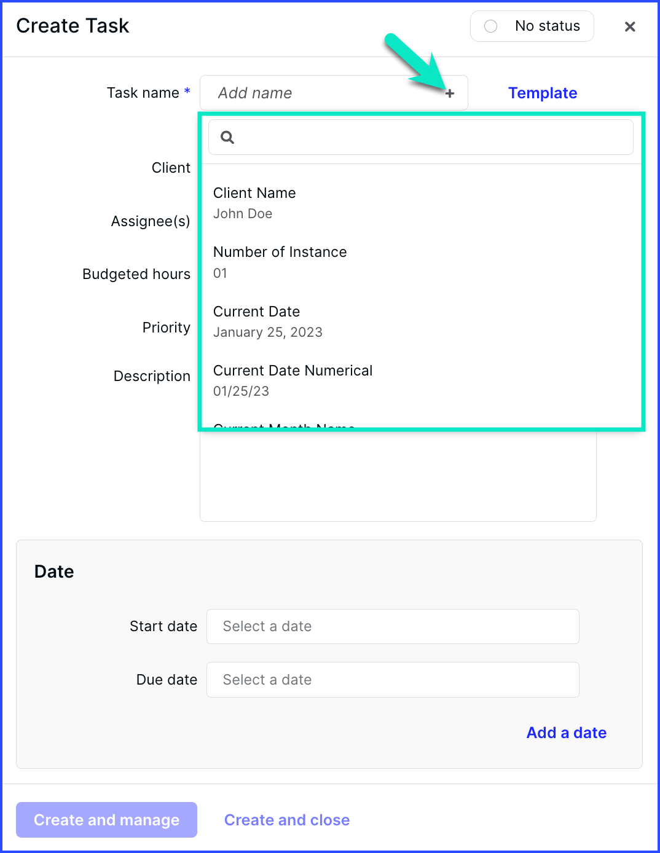
Task: Click the variable search input field
Action: point(421,137)
